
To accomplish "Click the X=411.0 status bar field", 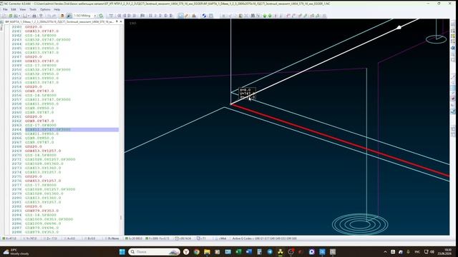I will click(x=9, y=238).
